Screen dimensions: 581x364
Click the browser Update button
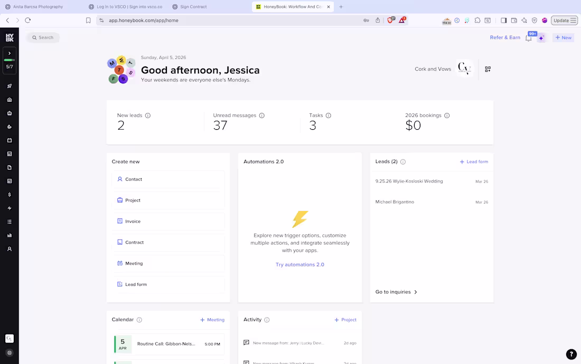tap(564, 21)
